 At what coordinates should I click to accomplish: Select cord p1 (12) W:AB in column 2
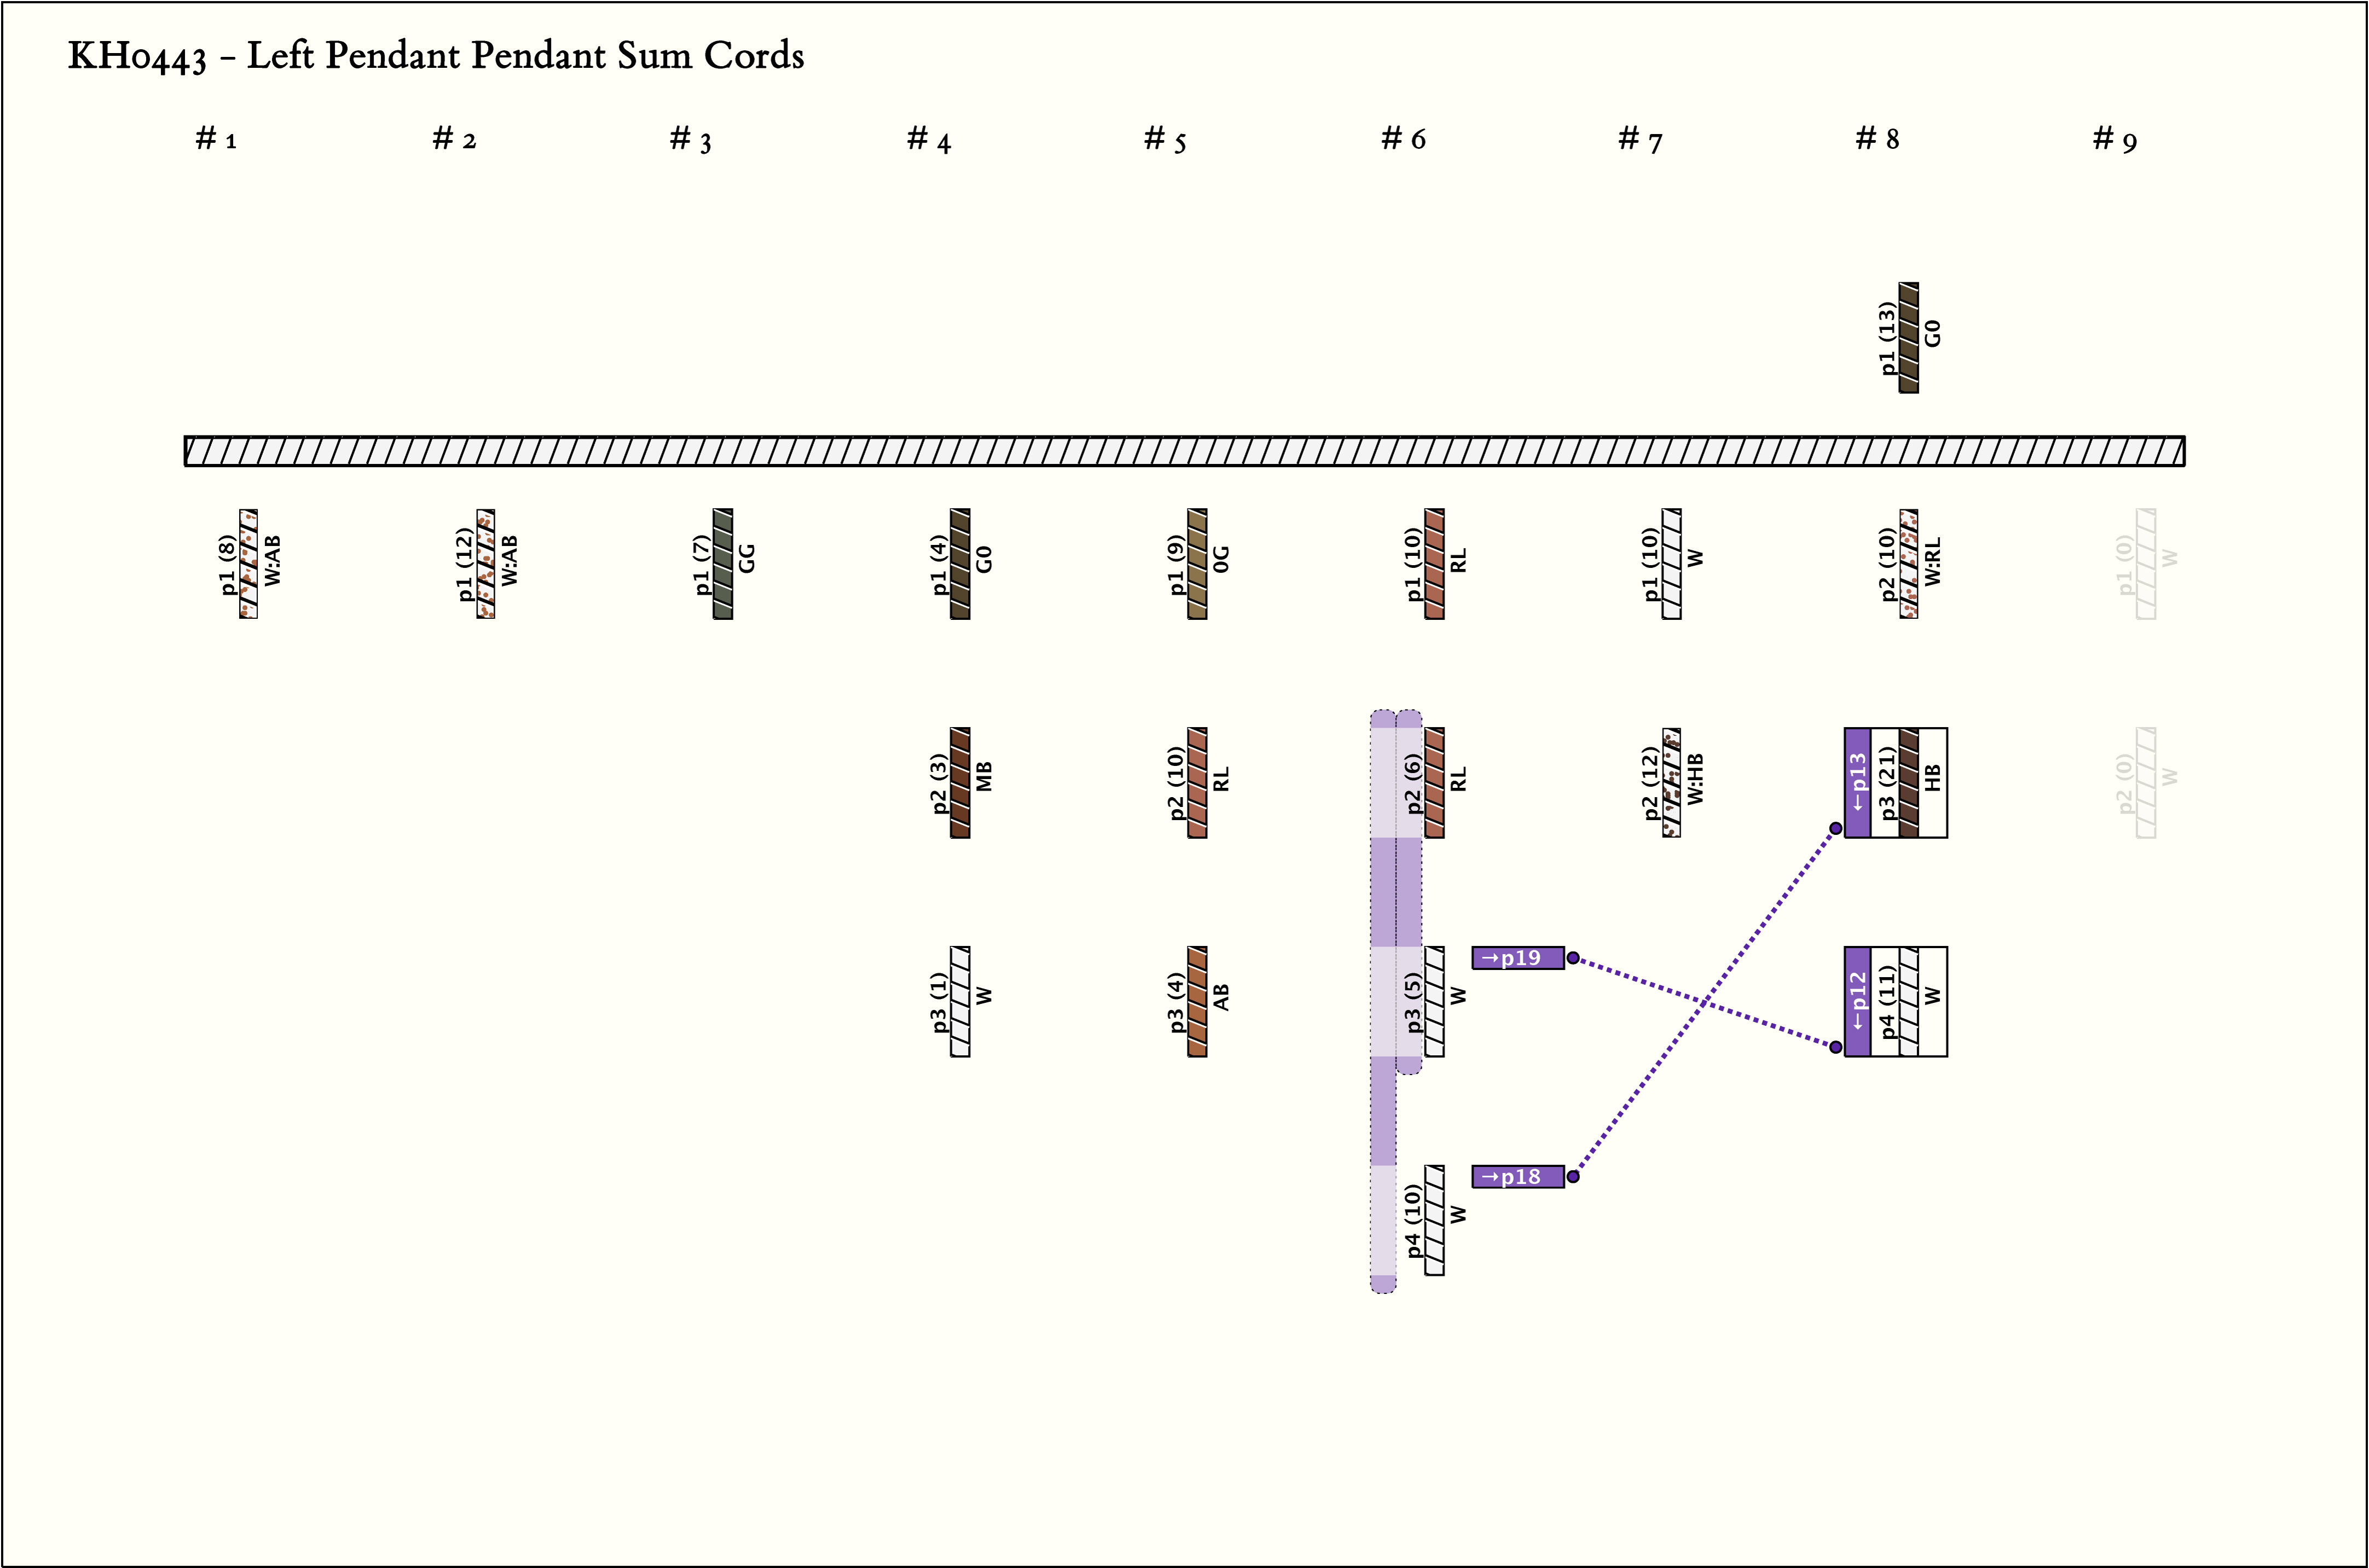[x=486, y=564]
